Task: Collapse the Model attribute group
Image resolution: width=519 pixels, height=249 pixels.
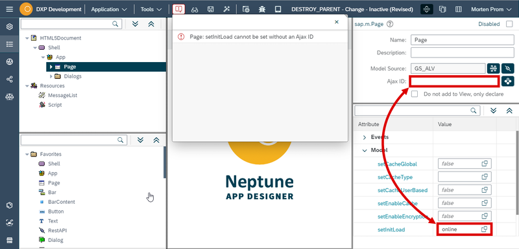Action: pyautogui.click(x=365, y=151)
